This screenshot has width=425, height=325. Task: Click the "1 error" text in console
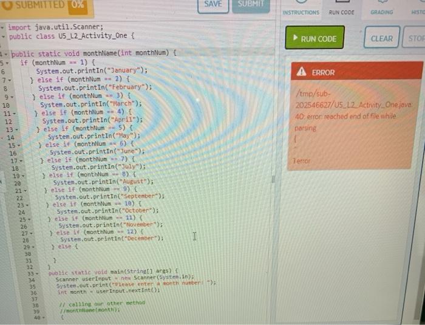(x=302, y=161)
